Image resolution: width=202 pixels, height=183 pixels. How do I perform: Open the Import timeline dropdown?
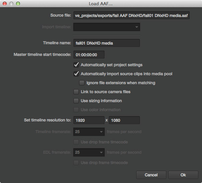pos(107,27)
